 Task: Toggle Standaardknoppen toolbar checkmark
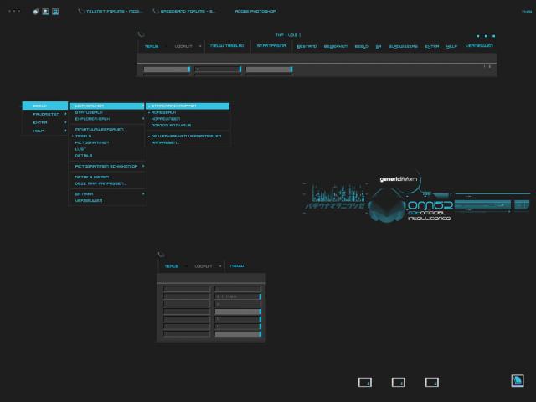coord(188,106)
